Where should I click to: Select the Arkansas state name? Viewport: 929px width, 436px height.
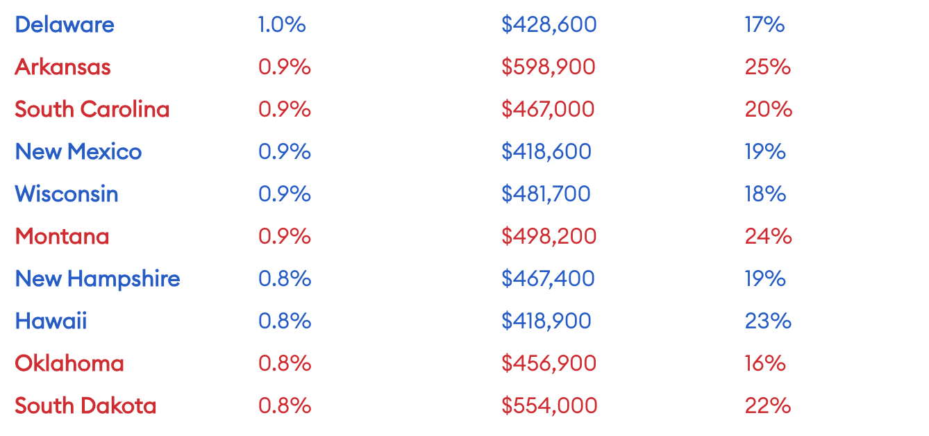(62, 67)
